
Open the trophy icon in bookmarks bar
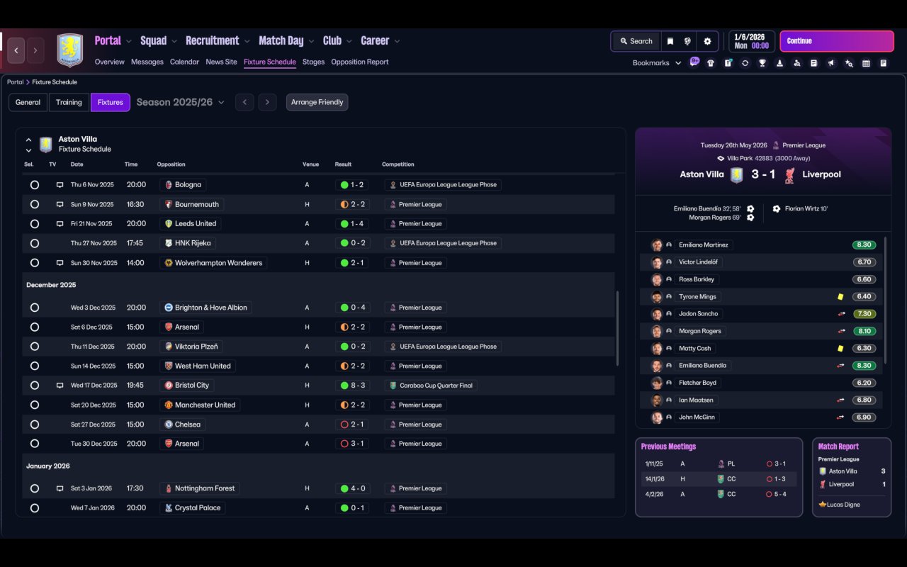(x=762, y=63)
